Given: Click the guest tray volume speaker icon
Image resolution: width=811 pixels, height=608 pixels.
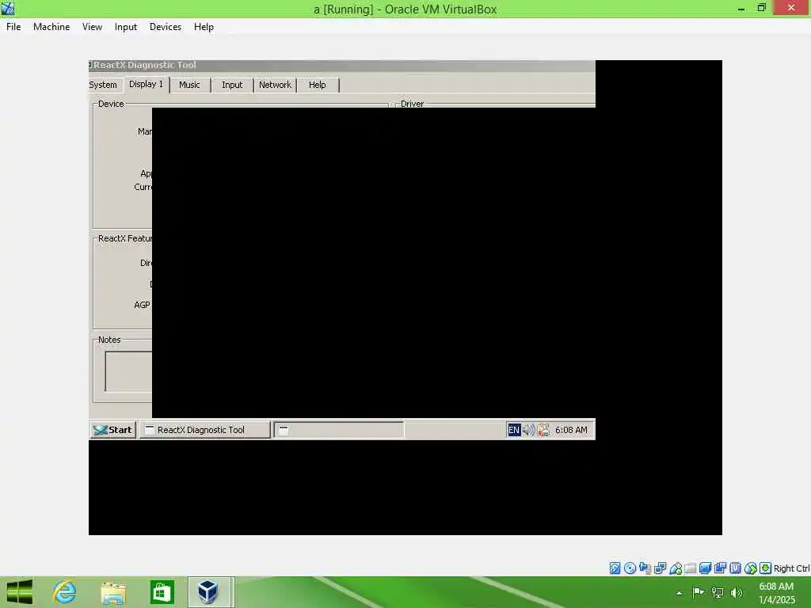Looking at the screenshot, I should pyautogui.click(x=528, y=430).
